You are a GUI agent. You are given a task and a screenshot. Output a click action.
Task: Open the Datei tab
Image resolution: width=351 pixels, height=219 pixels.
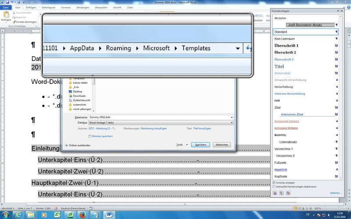[x=6, y=7]
